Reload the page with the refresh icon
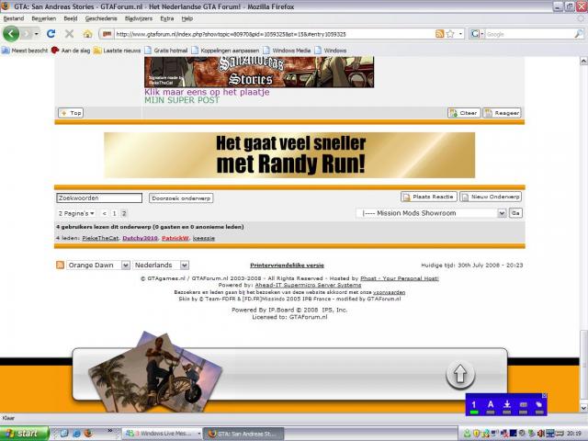The width and height of the screenshot is (588, 441). tap(52, 34)
